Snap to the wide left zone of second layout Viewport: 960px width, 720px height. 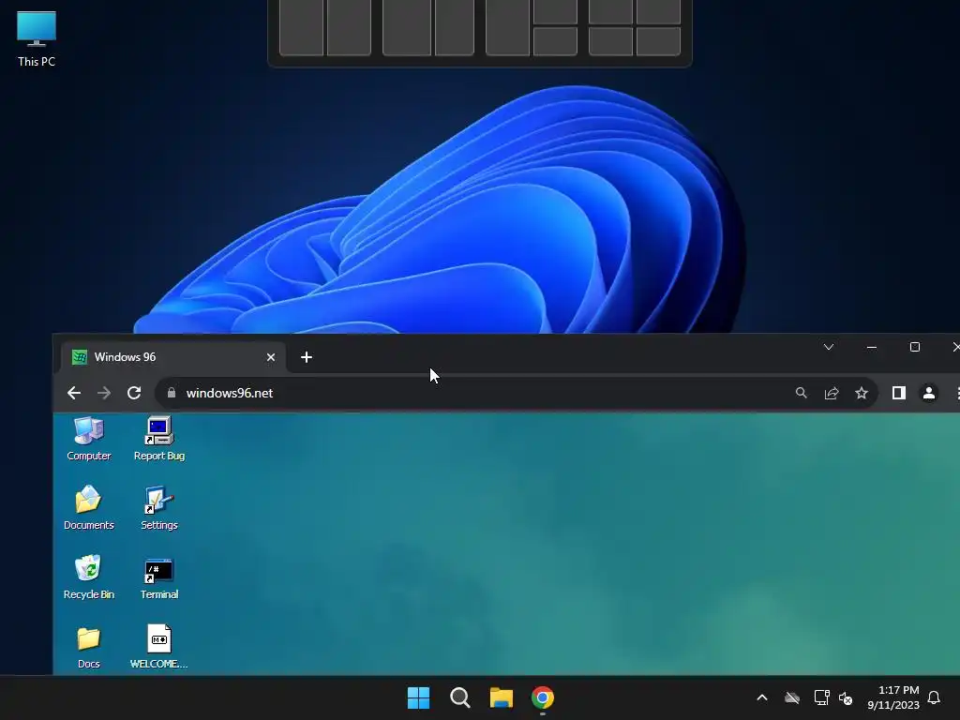[407, 27]
